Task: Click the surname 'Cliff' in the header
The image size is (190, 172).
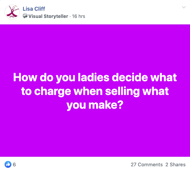Action: coord(40,9)
